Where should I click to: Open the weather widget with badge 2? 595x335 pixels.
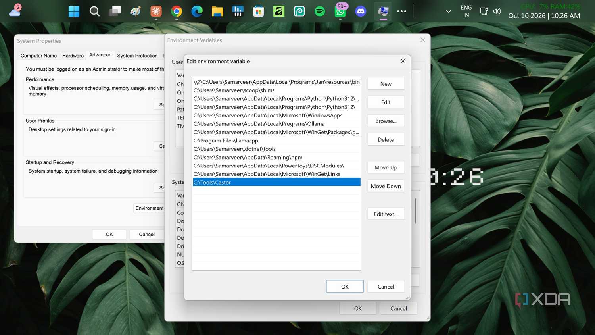15,10
